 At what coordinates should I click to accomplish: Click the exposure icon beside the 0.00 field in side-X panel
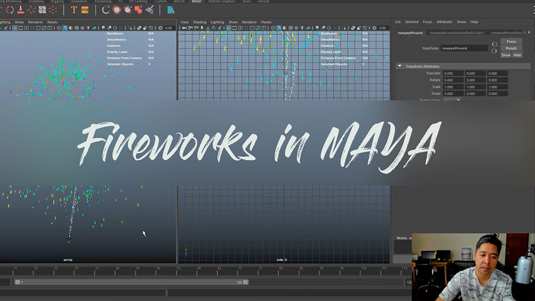click(x=374, y=28)
